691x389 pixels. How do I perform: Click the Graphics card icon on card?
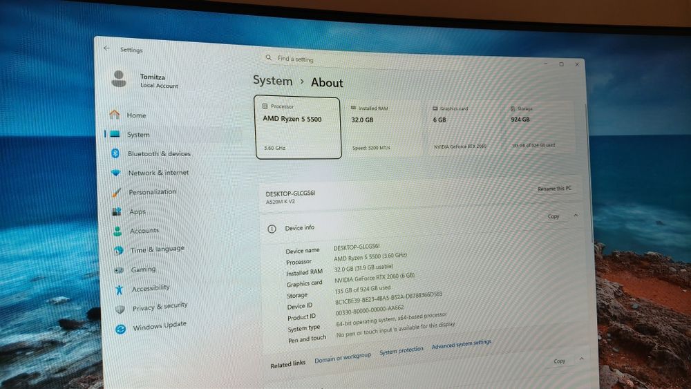pyautogui.click(x=435, y=108)
